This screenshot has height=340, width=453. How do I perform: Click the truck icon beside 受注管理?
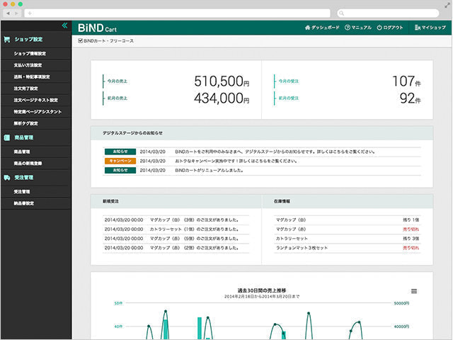pyautogui.click(x=7, y=178)
